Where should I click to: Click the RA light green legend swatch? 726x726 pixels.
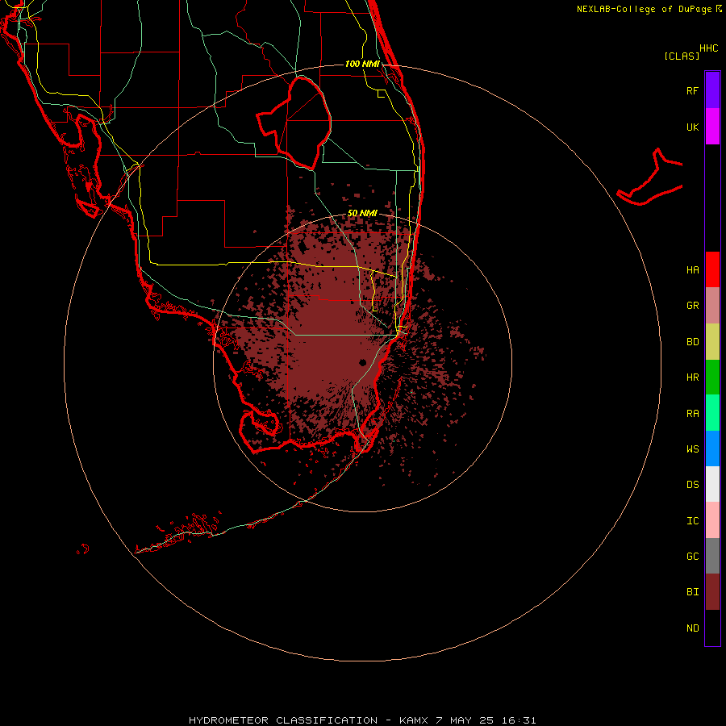(712, 413)
